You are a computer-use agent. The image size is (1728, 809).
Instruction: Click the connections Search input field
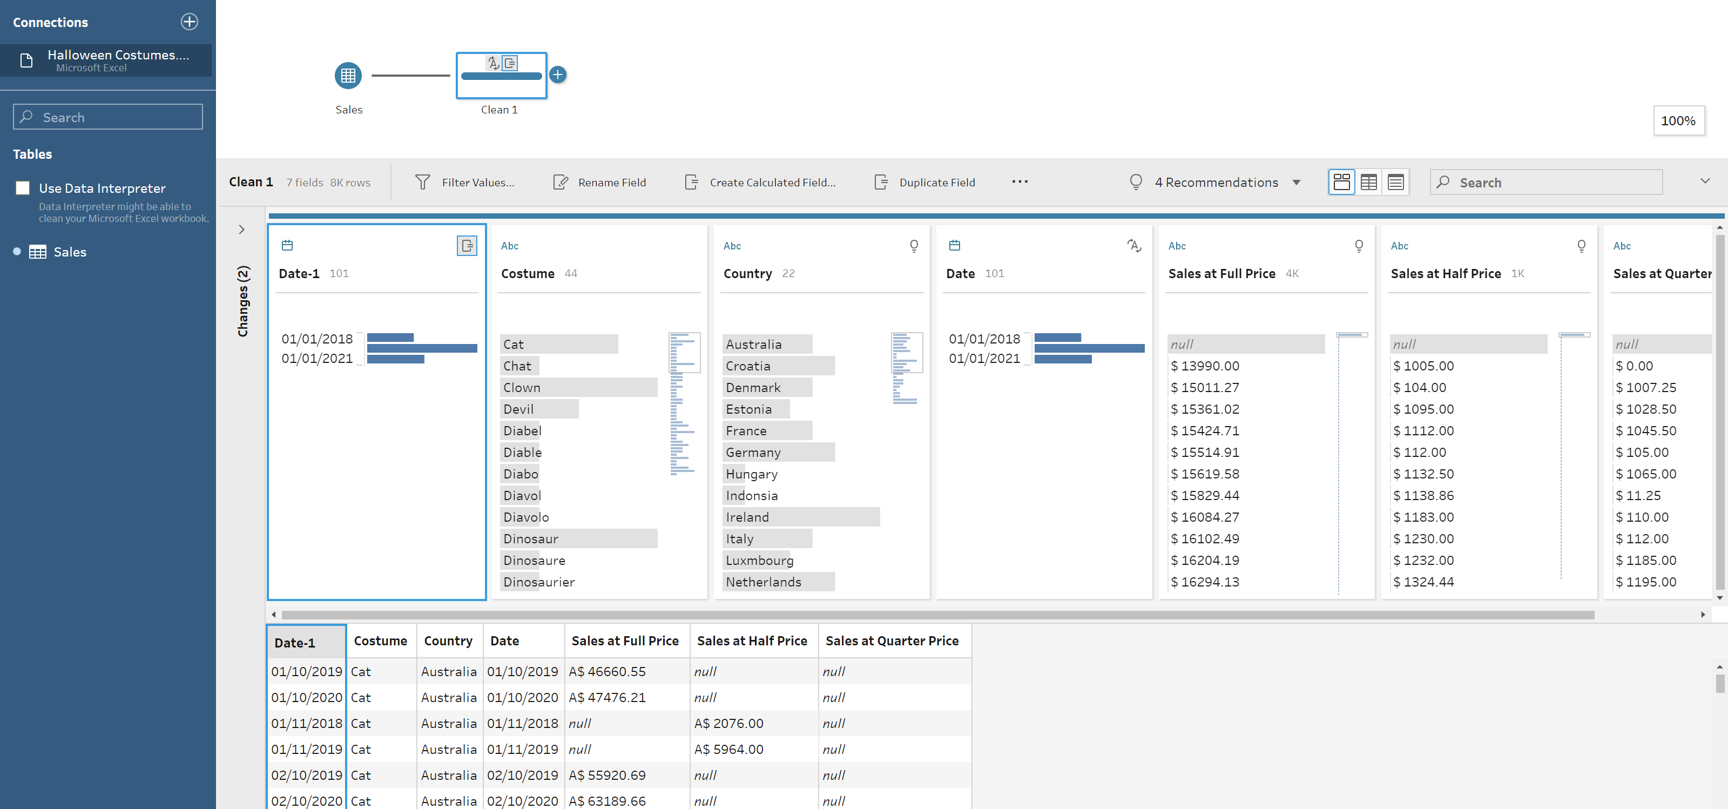tap(107, 117)
